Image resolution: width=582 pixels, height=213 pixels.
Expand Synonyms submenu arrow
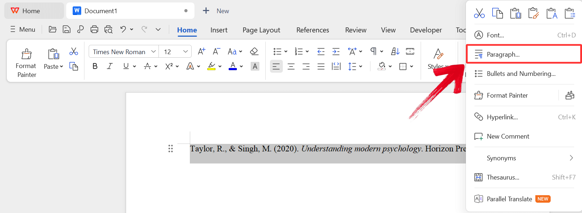571,158
